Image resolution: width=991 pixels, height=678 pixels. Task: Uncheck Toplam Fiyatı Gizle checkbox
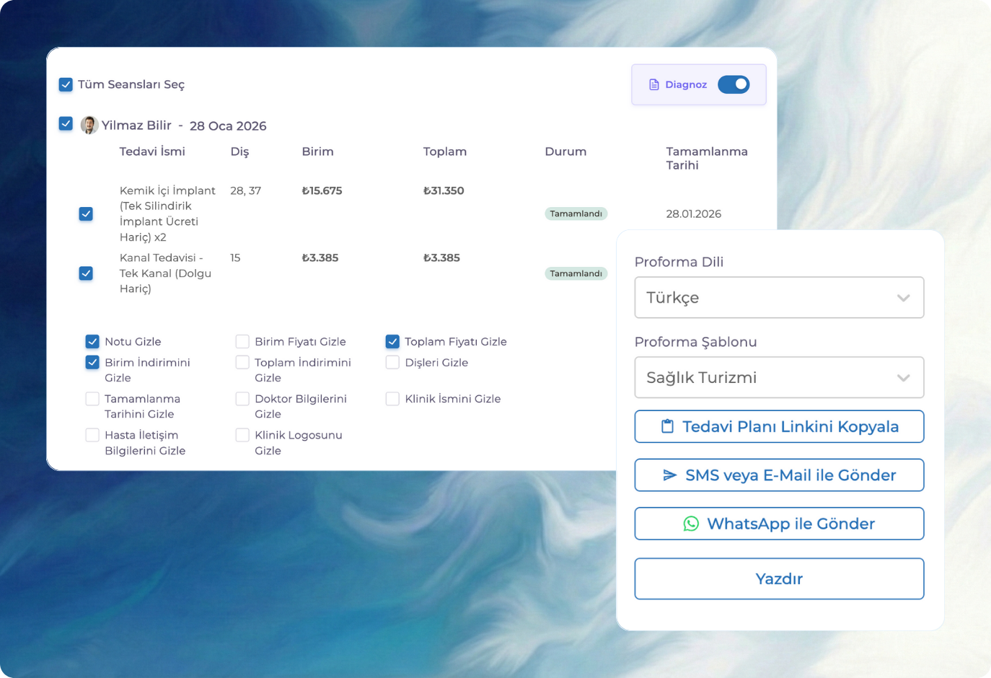392,341
